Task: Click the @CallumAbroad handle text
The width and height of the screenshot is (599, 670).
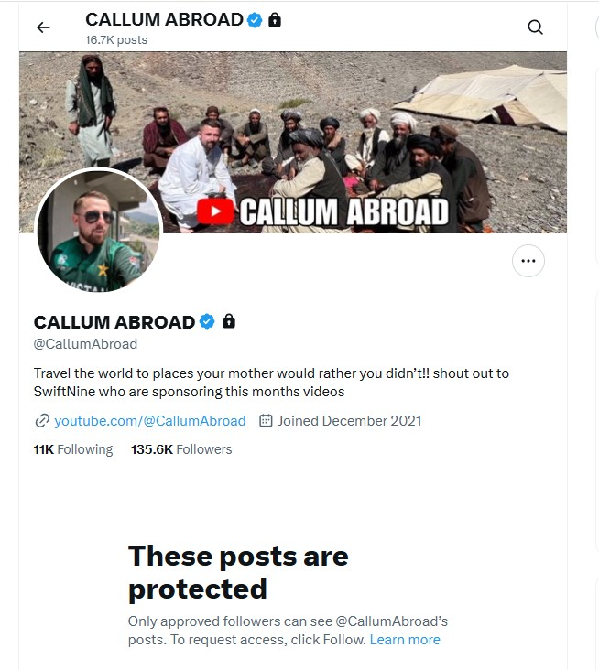Action: (x=85, y=344)
